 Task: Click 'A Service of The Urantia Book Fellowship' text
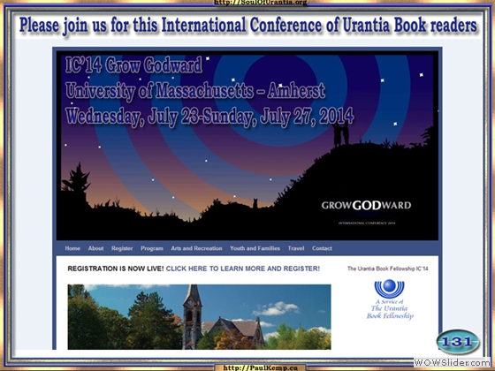point(390,309)
